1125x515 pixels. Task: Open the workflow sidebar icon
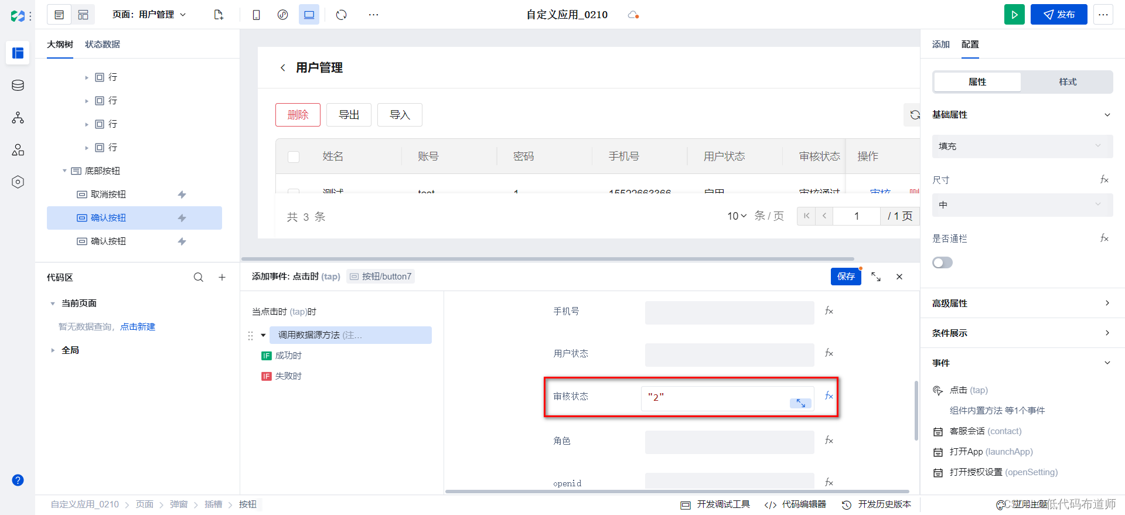click(x=18, y=118)
